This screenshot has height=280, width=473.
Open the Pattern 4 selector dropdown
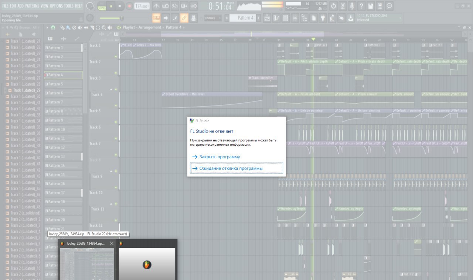[243, 18]
